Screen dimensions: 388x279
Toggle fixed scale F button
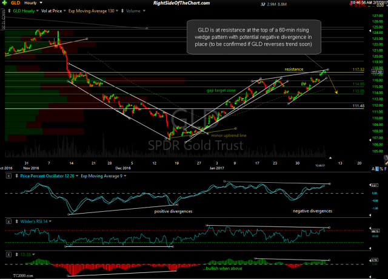click(x=386, y=169)
